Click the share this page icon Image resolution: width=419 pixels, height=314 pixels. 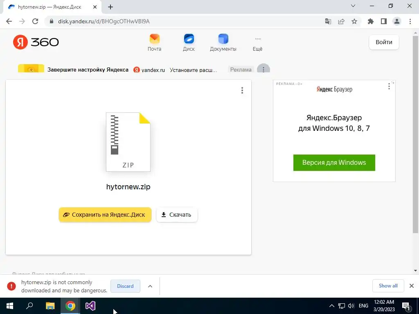tap(341, 21)
